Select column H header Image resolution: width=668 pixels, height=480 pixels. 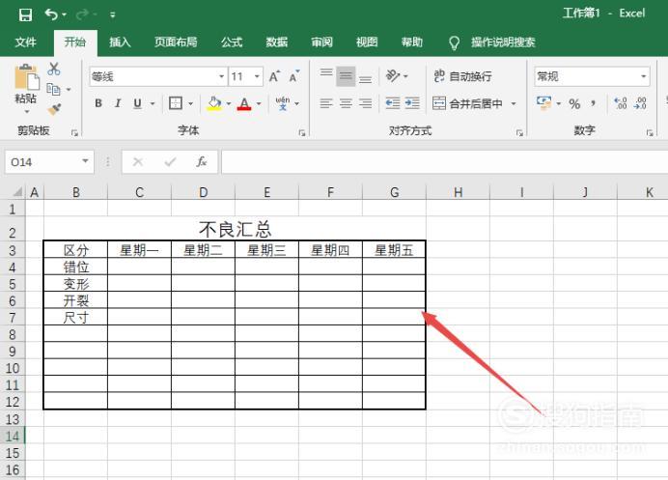click(458, 193)
